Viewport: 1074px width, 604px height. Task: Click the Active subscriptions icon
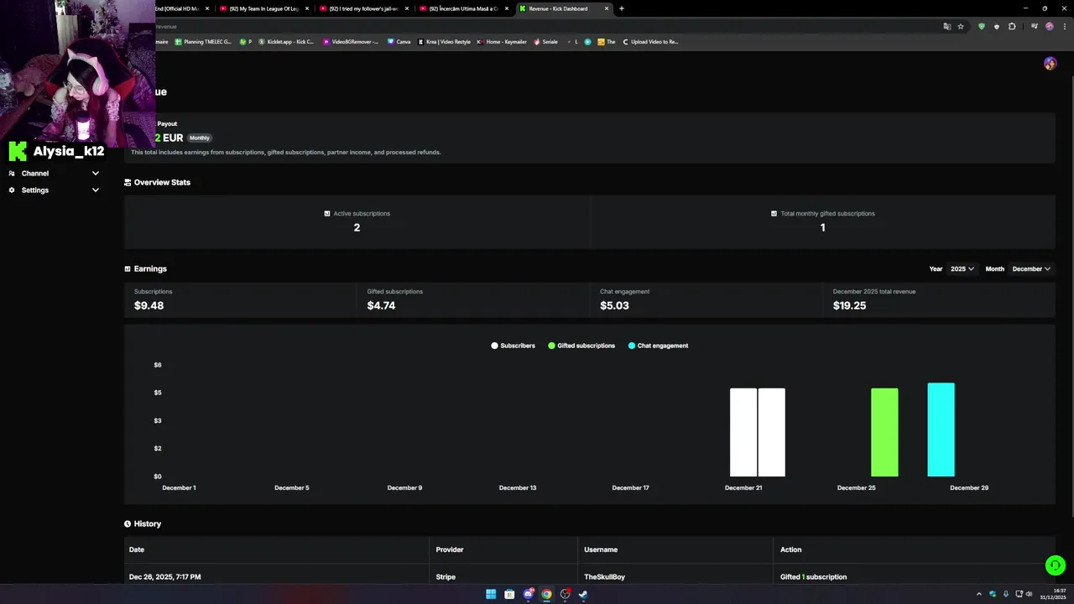tap(327, 213)
